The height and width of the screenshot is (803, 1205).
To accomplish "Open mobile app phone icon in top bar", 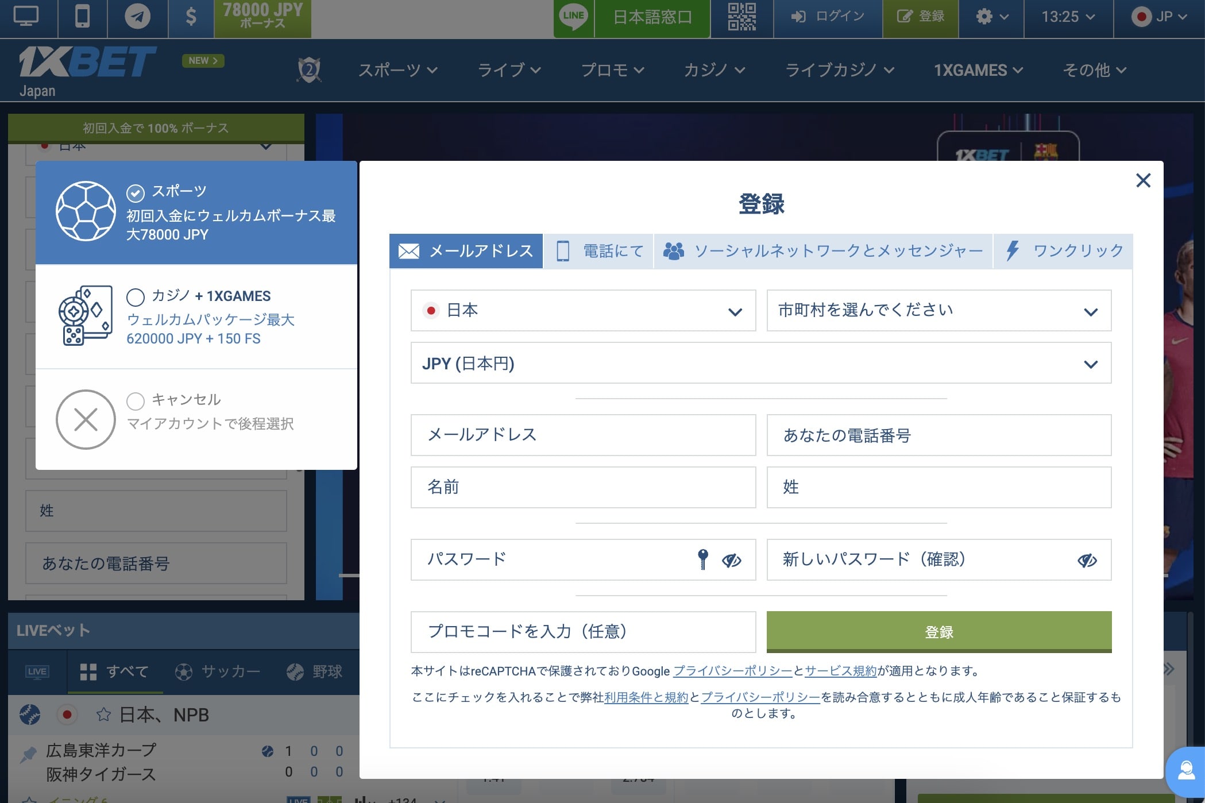I will pos(83,16).
